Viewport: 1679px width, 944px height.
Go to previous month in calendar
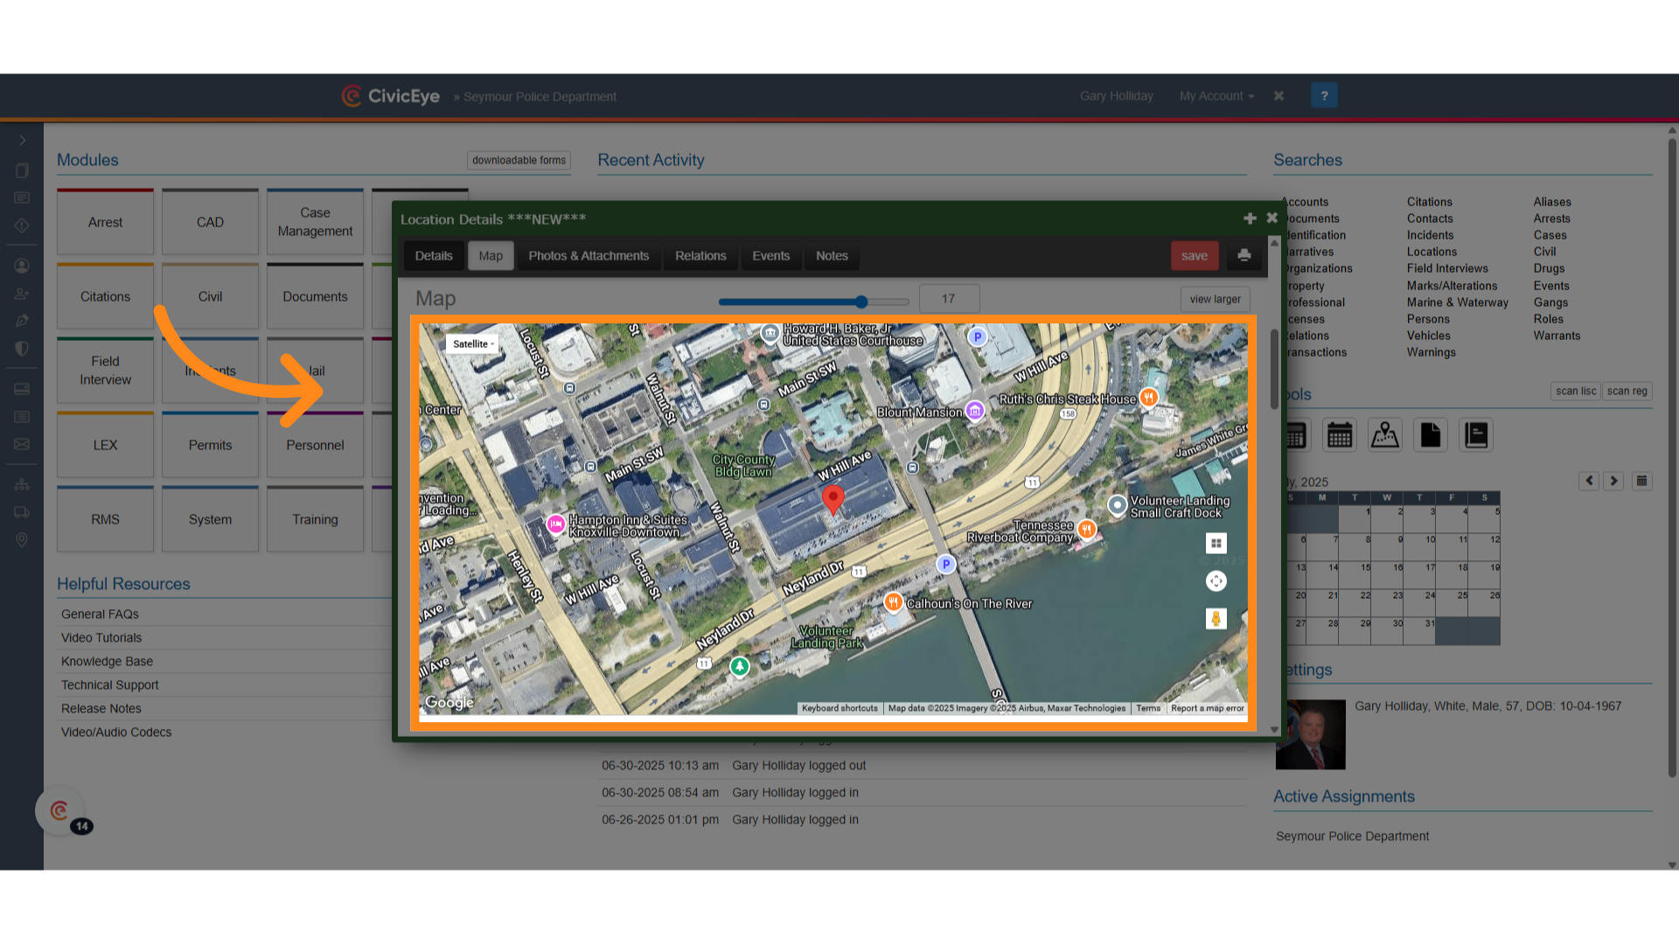pos(1589,481)
